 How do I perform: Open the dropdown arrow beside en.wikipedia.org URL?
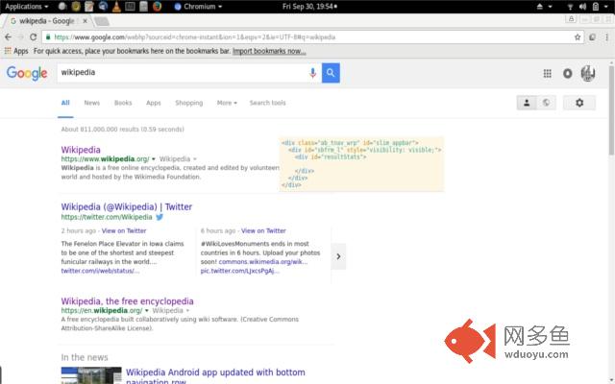pyautogui.click(x=147, y=311)
